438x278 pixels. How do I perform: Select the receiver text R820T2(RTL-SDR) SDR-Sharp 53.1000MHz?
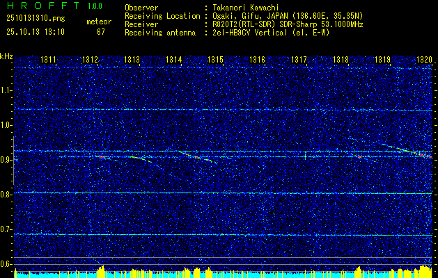pyautogui.click(x=288, y=24)
